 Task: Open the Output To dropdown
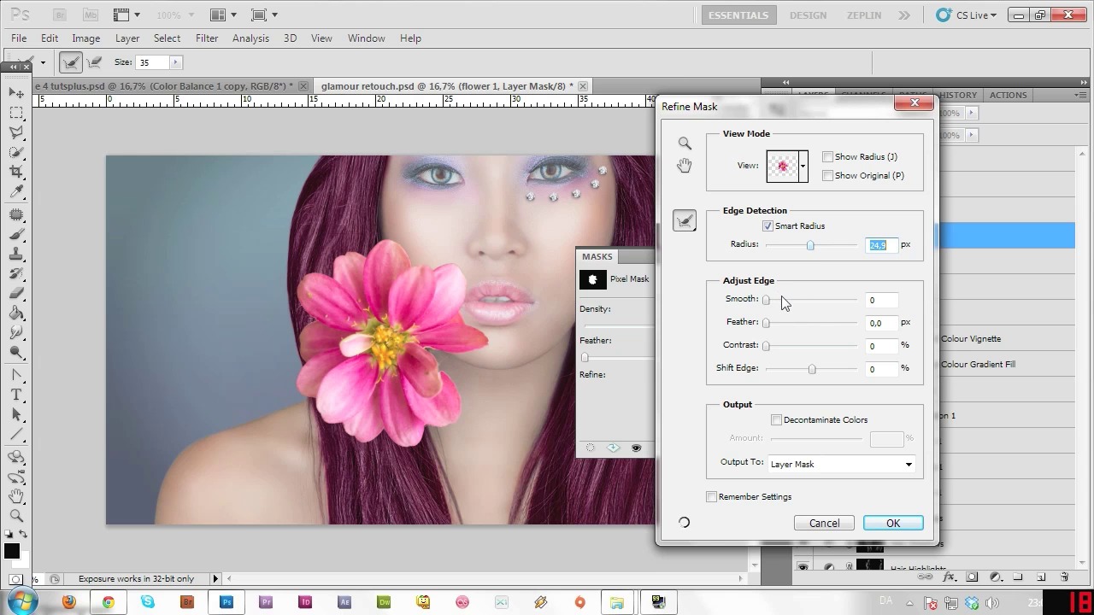coord(908,465)
